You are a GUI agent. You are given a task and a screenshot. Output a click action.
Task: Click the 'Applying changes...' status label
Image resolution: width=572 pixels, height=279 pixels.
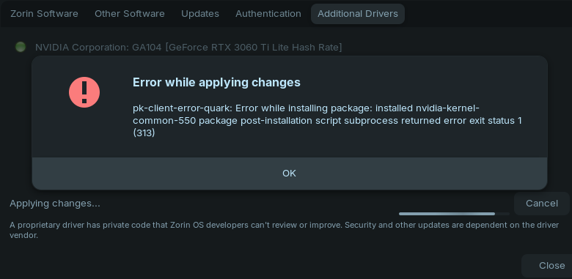point(55,204)
